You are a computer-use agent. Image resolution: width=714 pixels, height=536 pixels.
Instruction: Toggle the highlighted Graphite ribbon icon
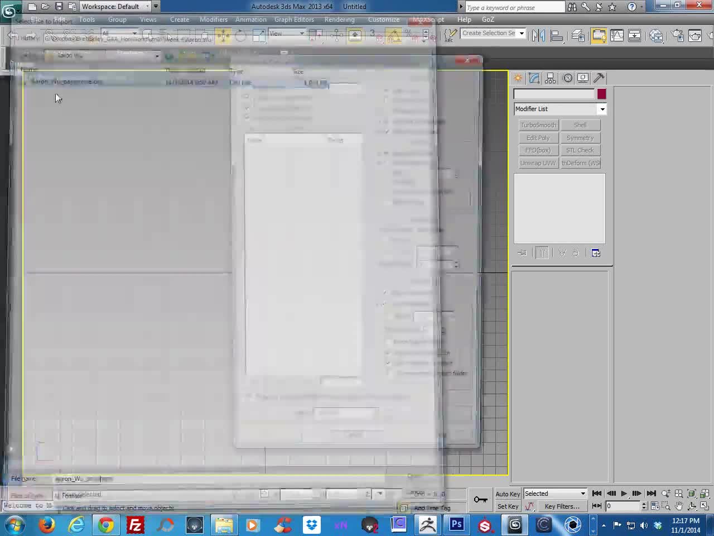(x=599, y=36)
